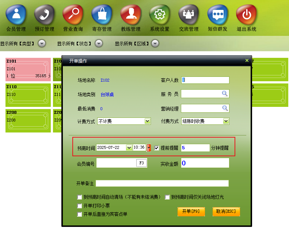
Task: Open 计费方式 dropdown showing 不计费
Action: [x=147, y=121]
